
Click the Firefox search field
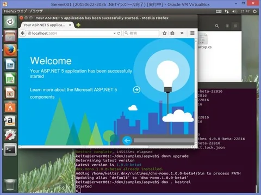coord(141,33)
